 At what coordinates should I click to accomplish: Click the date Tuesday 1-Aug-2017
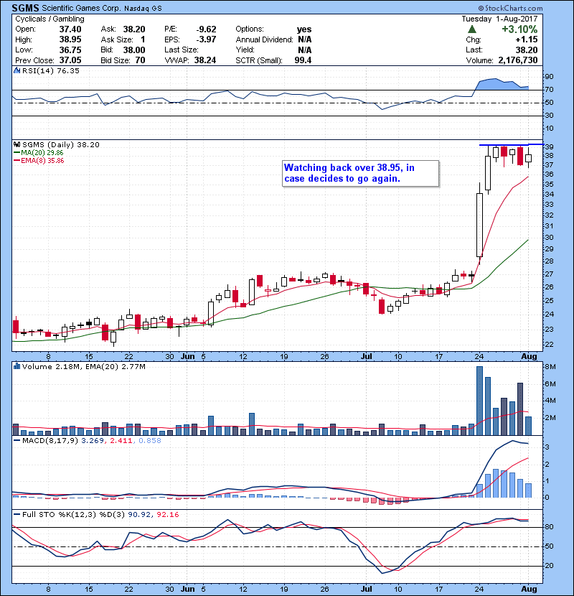tap(499, 19)
